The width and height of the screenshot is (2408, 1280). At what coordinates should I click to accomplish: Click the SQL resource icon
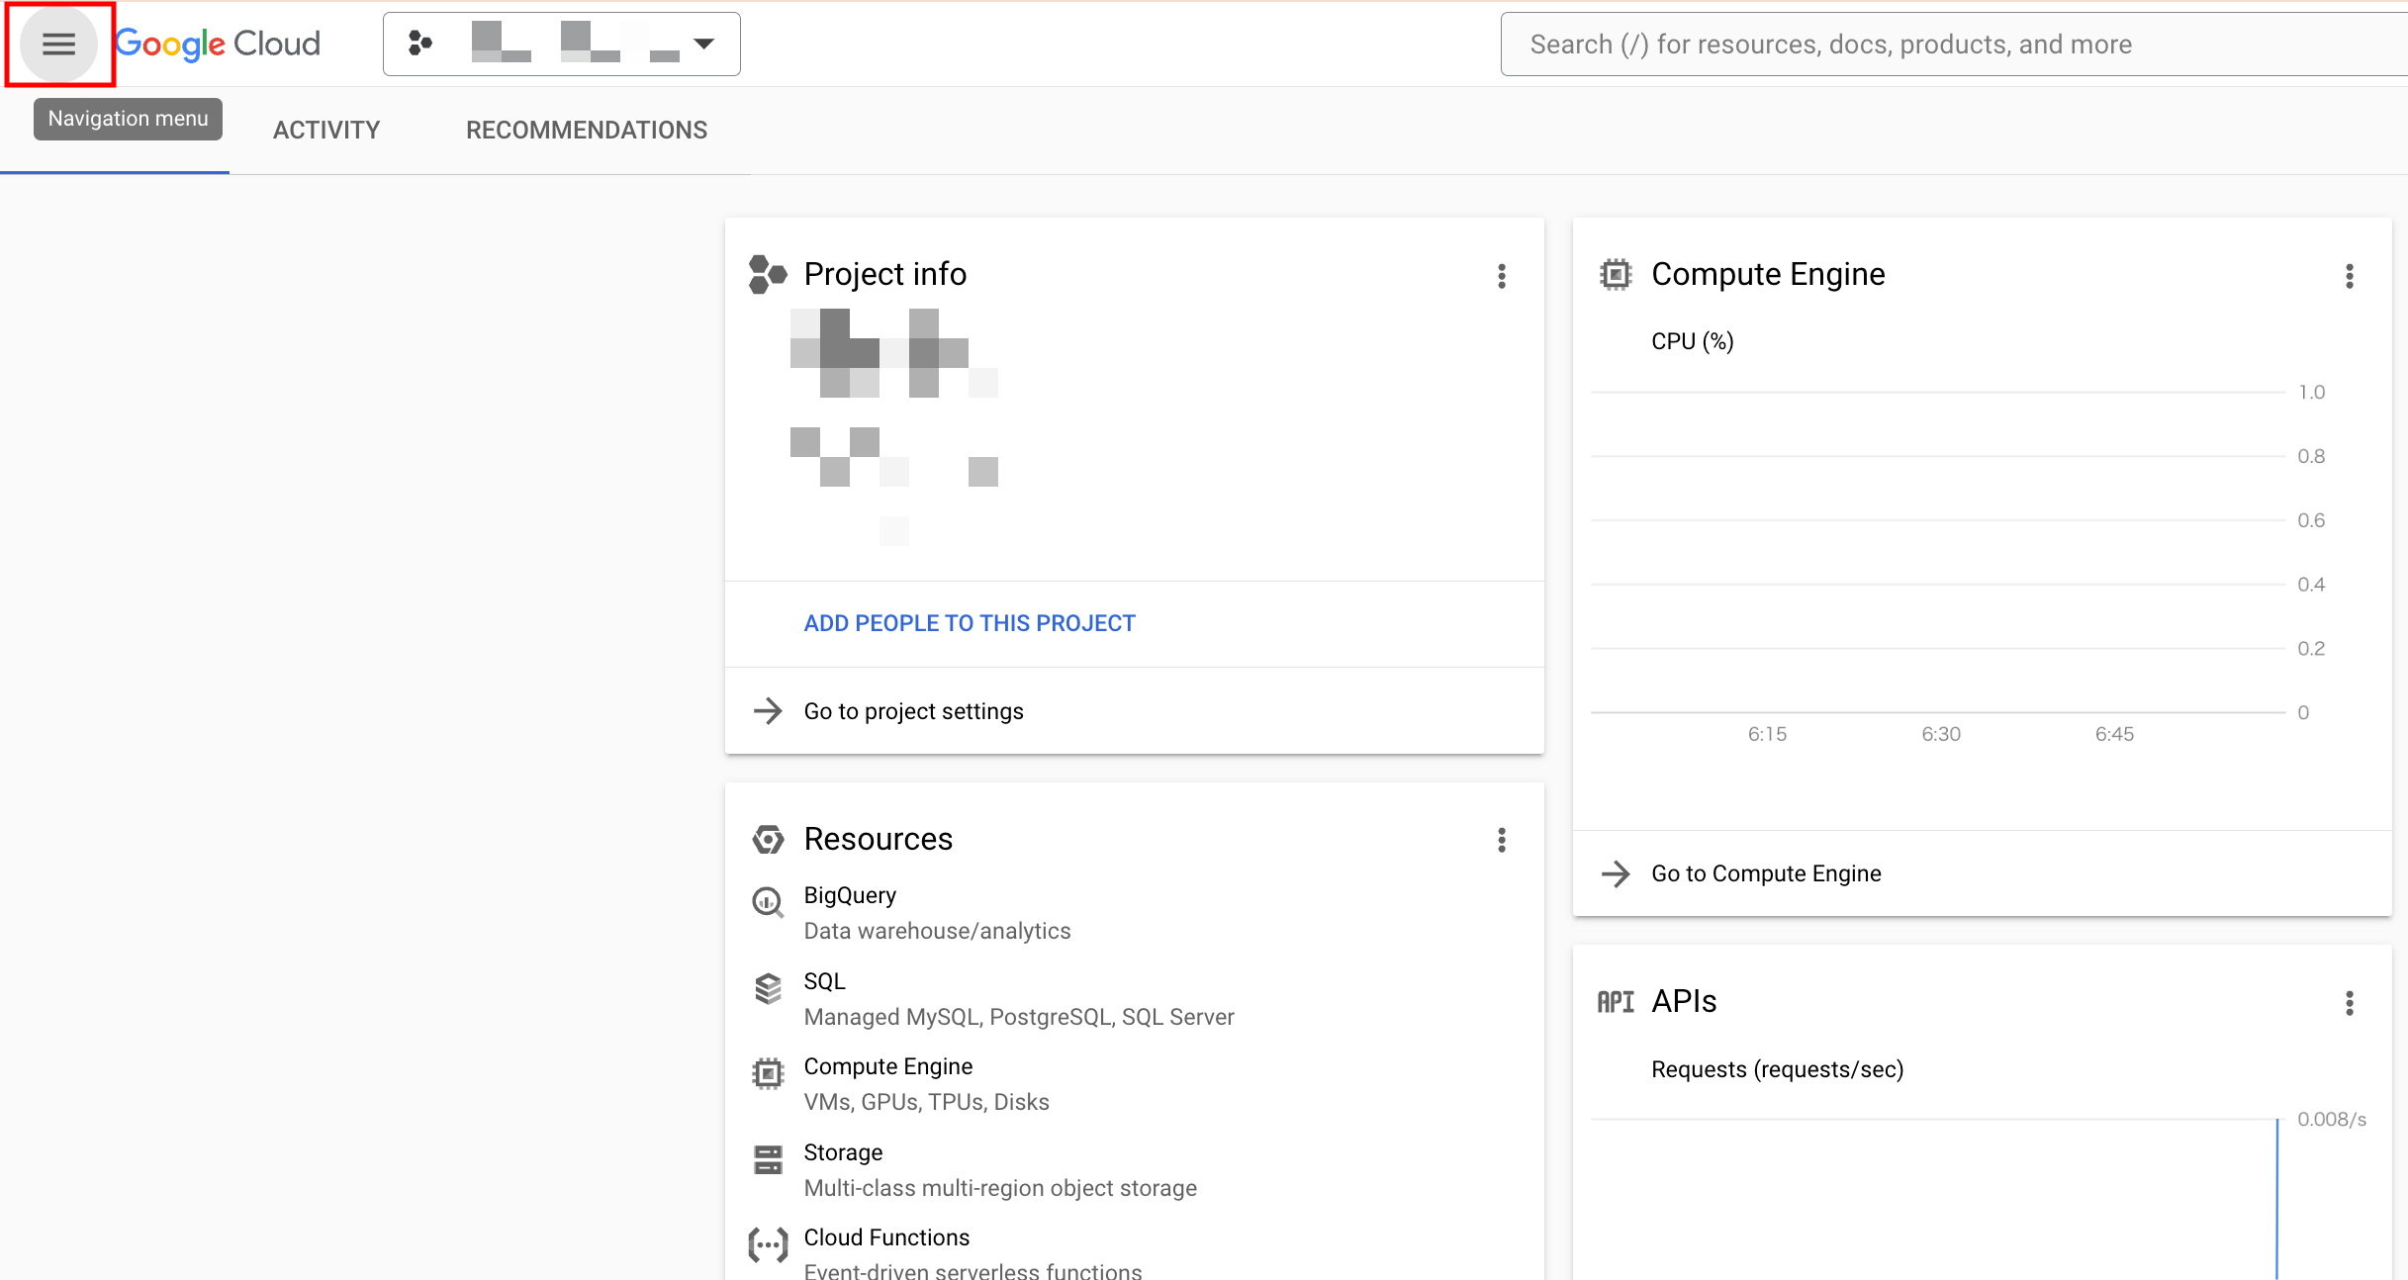pos(768,987)
